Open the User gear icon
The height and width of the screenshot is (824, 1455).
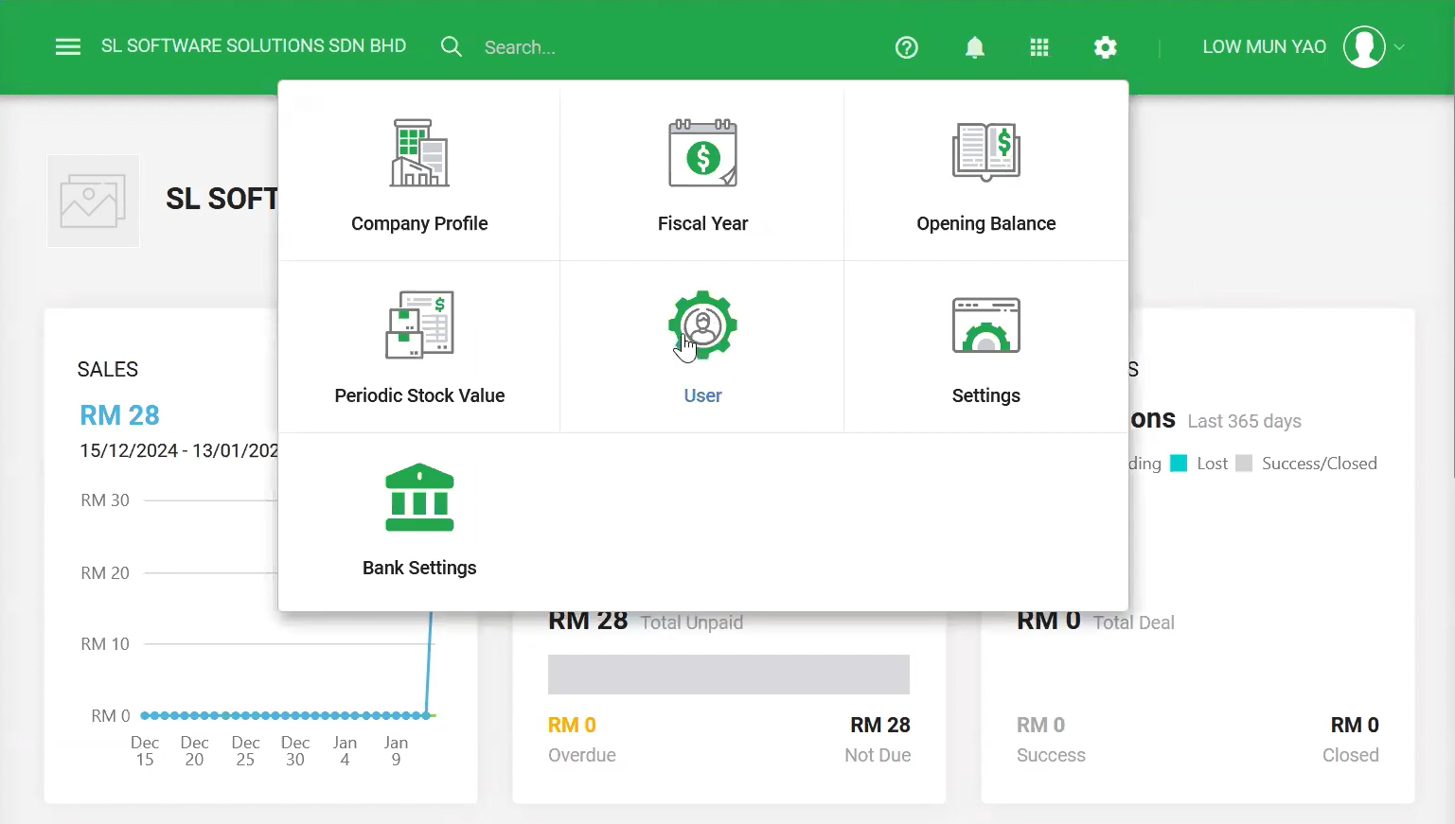(x=702, y=324)
